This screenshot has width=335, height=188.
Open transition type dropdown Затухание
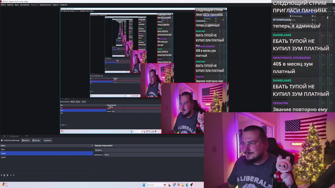[x=149, y=150]
